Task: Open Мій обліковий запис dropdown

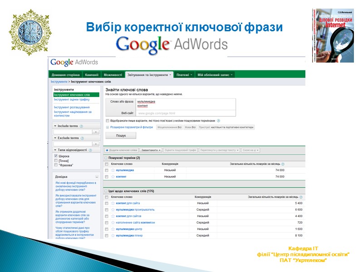Action: tap(215, 75)
